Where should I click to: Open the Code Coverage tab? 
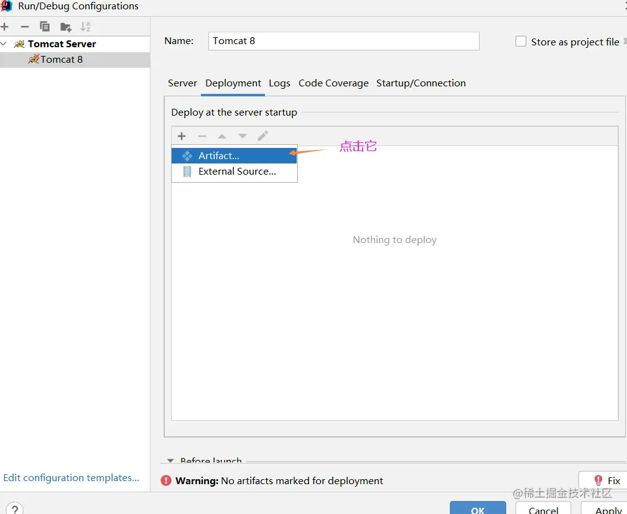click(x=333, y=83)
